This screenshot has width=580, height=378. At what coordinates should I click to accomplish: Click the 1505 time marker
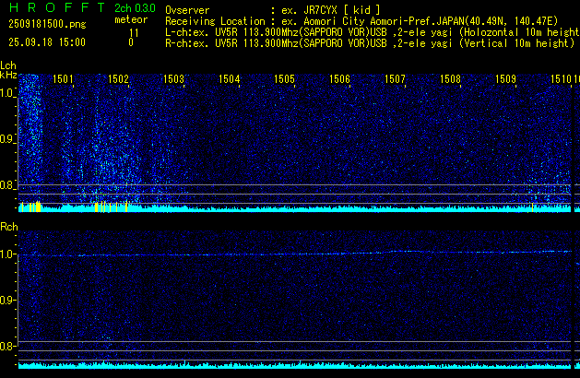284,80
